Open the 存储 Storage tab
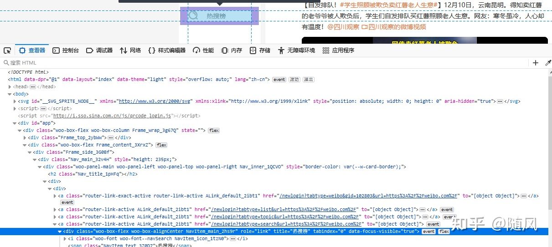Image resolution: width=552 pixels, height=247 pixels. click(260, 50)
